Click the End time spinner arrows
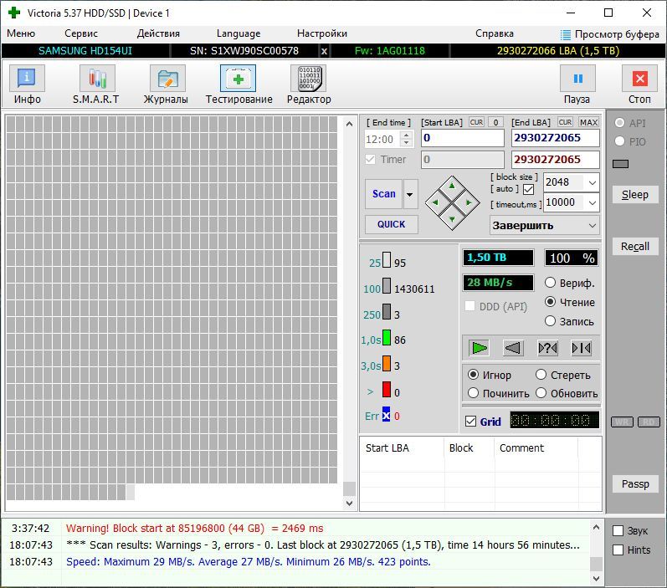The image size is (667, 588). coord(407,139)
